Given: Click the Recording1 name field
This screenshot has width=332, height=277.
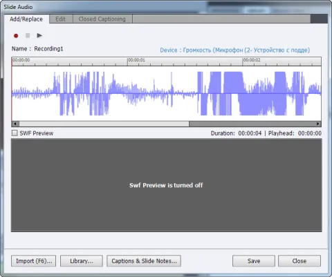Looking at the screenshot, I should [x=48, y=49].
